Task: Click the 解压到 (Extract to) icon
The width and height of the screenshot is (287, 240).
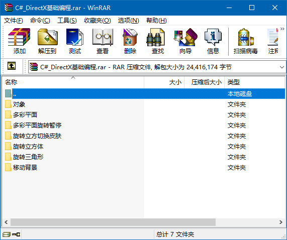Action: pos(47,41)
